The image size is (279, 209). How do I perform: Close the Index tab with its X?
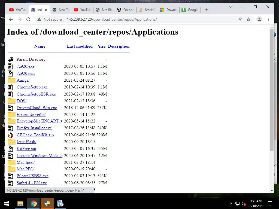[46, 10]
